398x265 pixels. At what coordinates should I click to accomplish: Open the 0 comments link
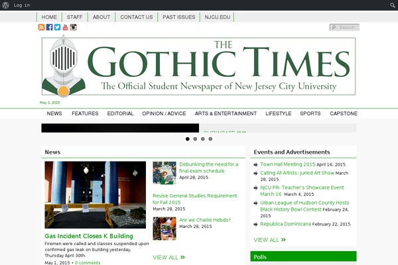coord(88,263)
